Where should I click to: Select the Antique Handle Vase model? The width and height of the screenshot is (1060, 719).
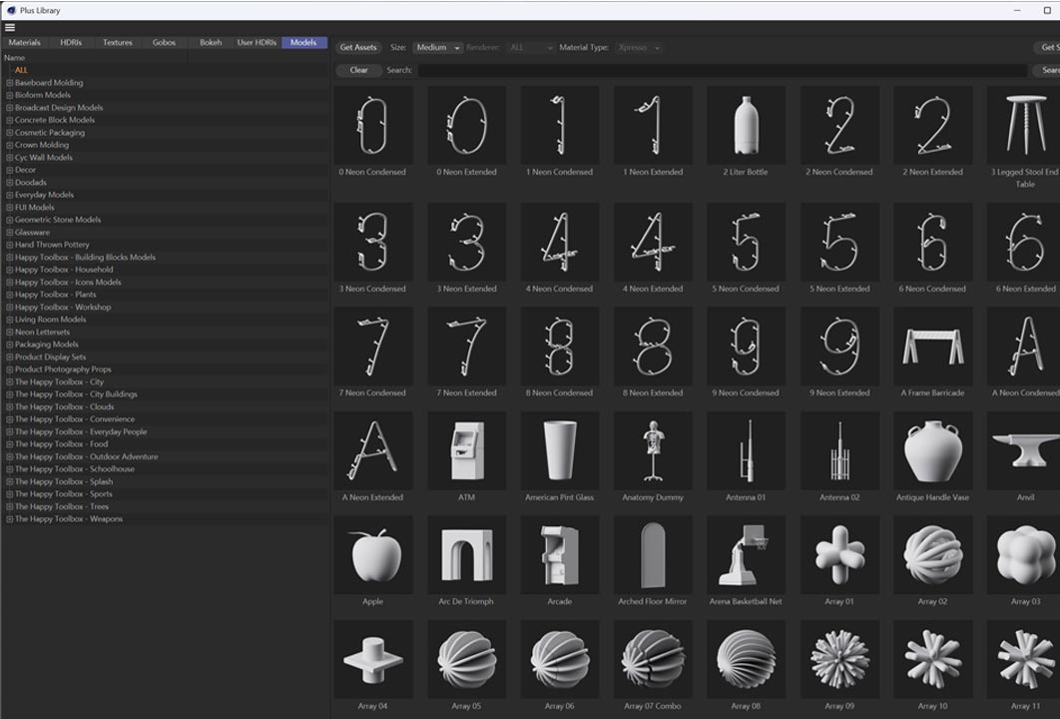(932, 450)
